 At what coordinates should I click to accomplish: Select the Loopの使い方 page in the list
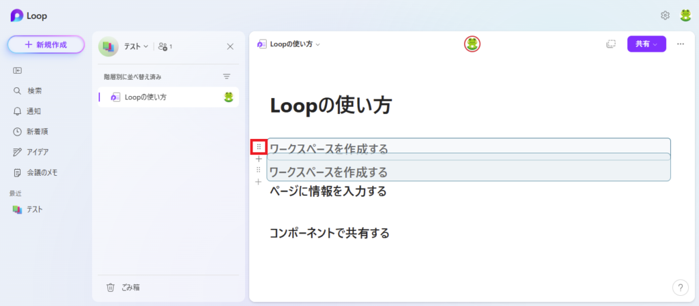pyautogui.click(x=169, y=97)
